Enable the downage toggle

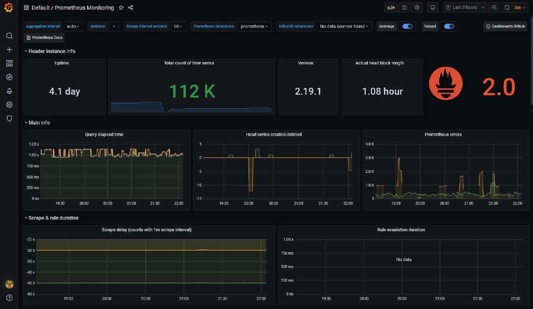click(x=407, y=26)
